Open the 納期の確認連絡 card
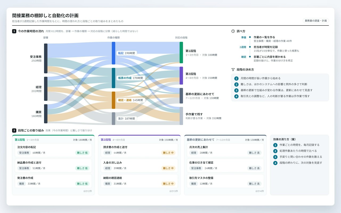 [x=139, y=181]
